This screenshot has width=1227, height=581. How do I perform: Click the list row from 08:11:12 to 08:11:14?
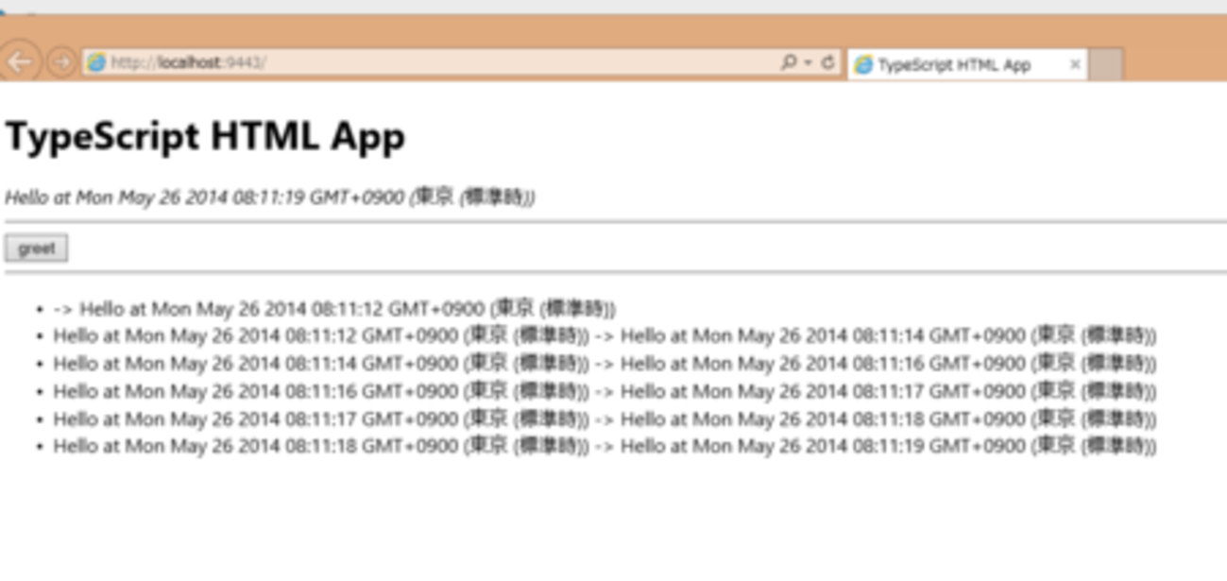coord(605,335)
